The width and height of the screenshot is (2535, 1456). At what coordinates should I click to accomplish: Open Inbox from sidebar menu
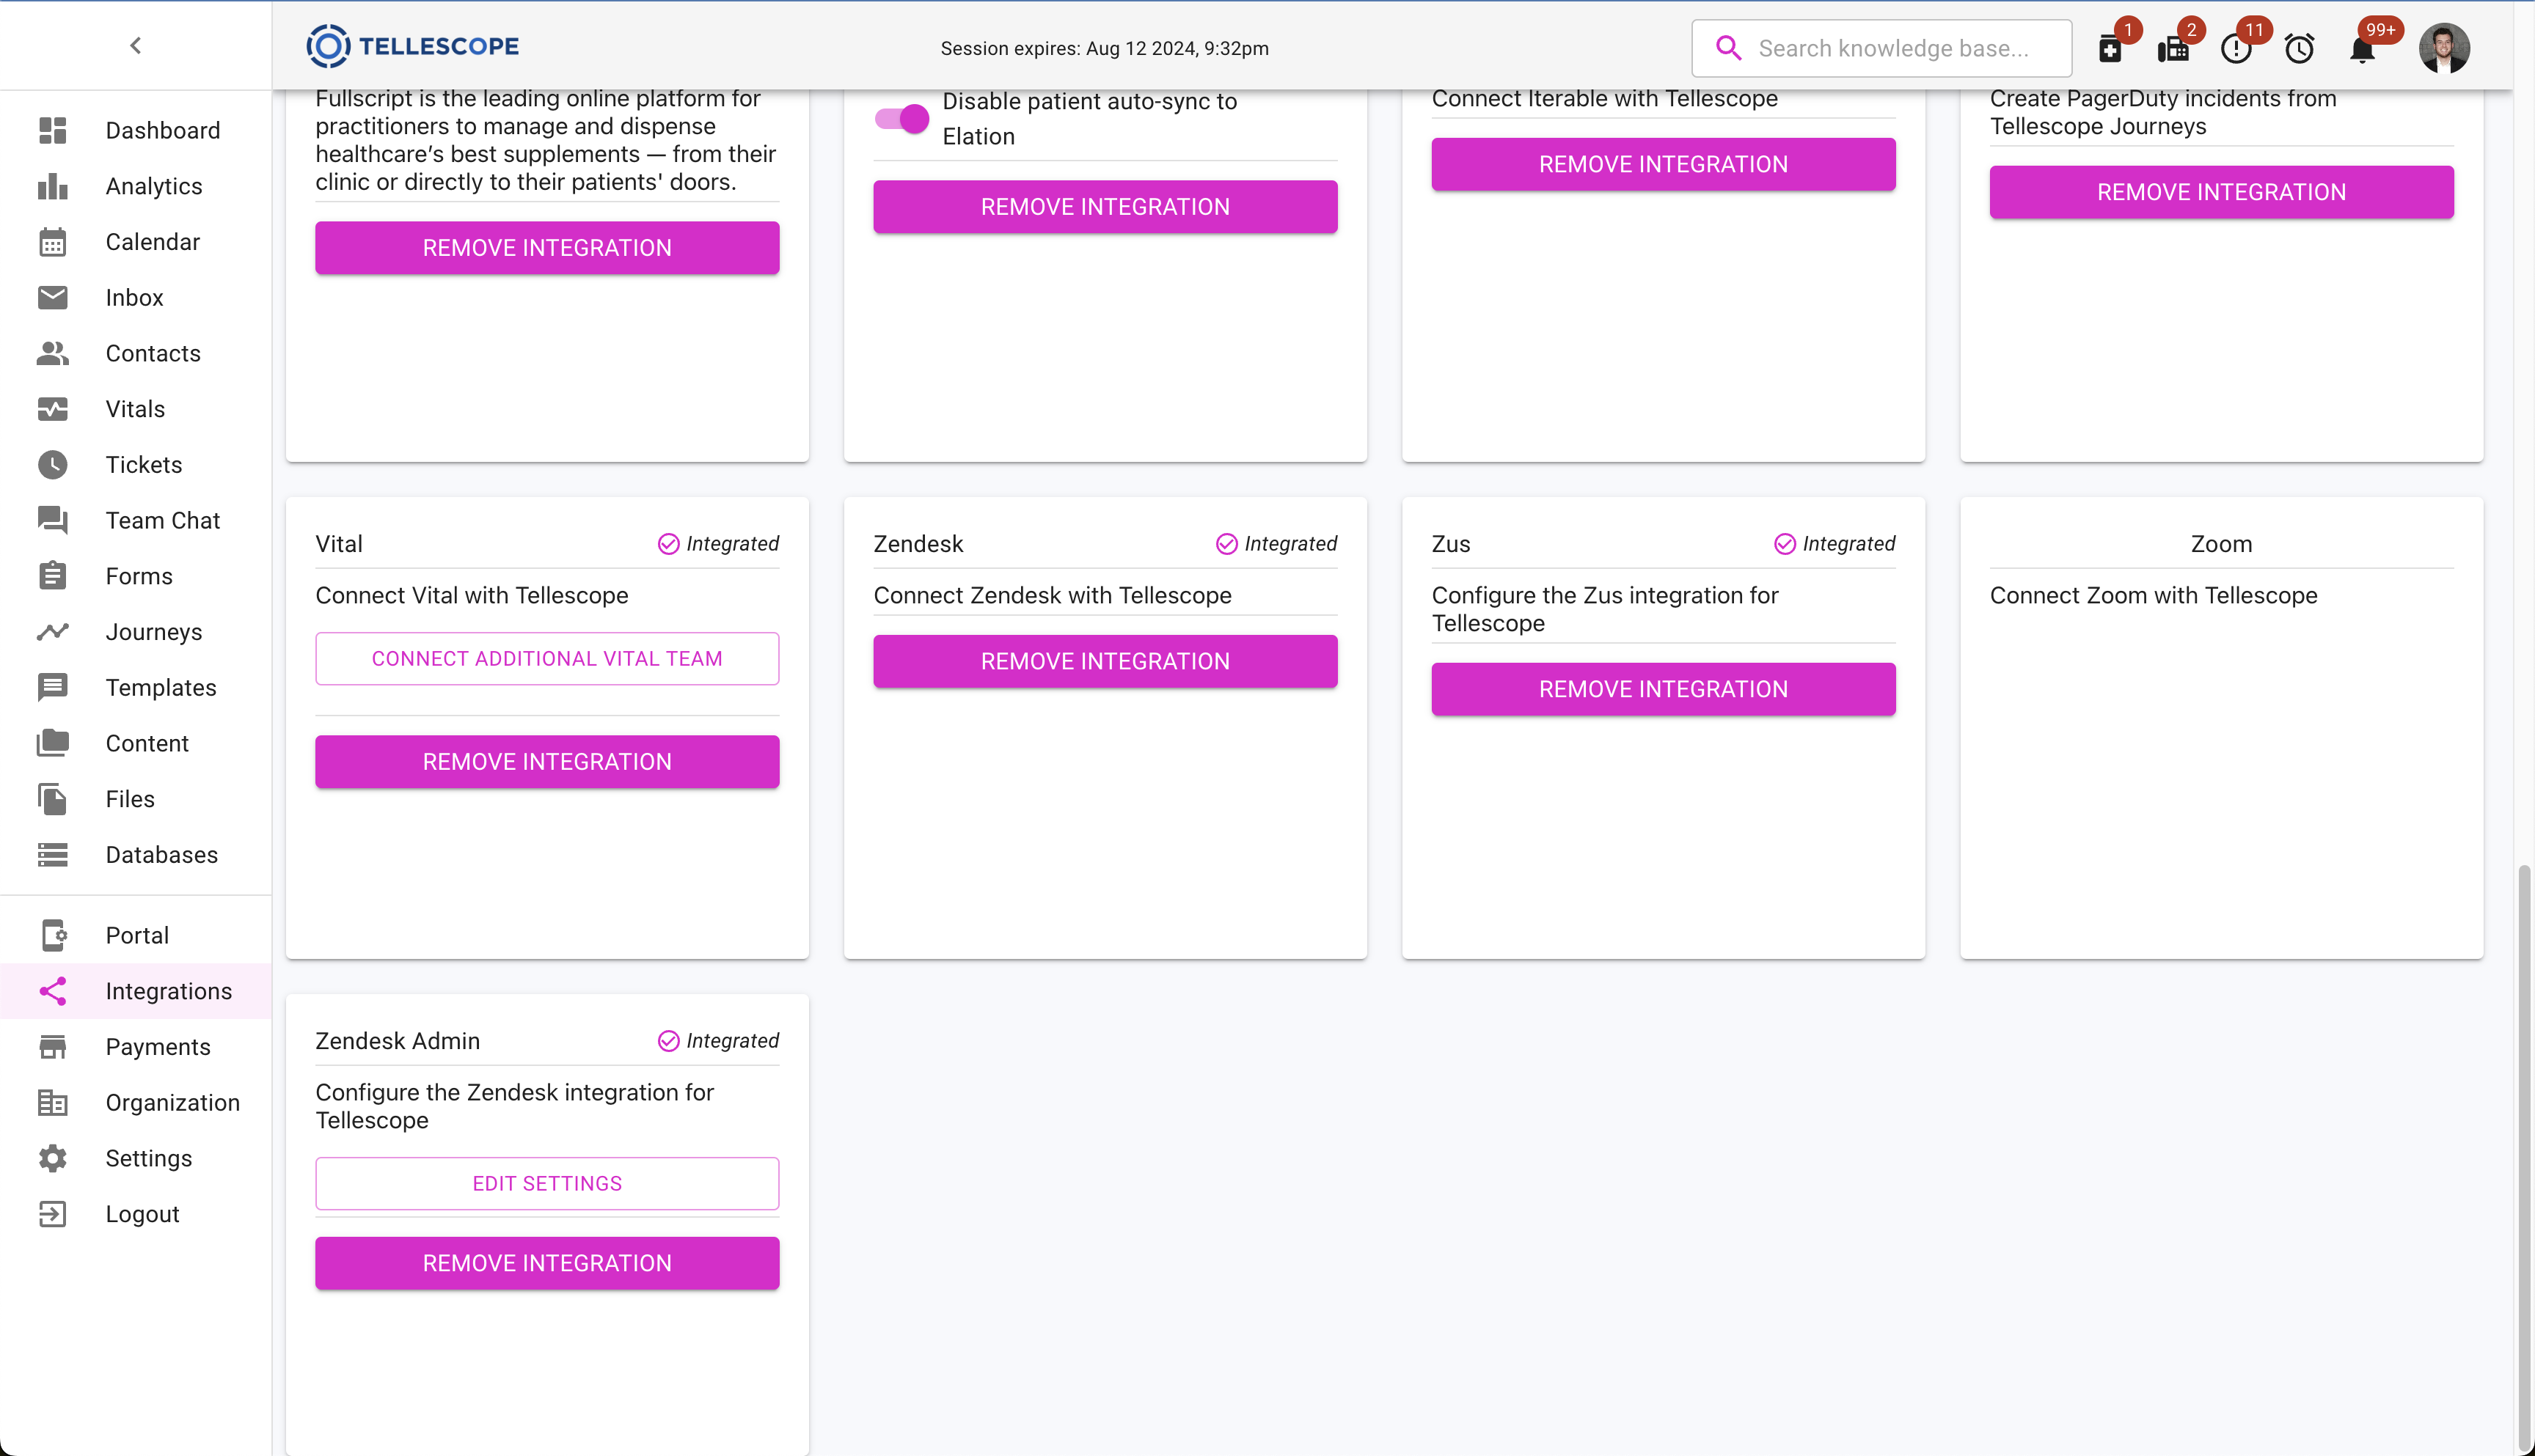pos(135,297)
